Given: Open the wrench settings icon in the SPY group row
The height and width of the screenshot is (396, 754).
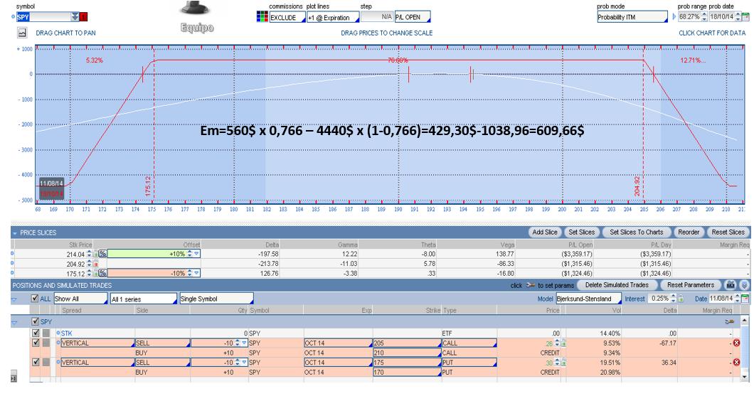Looking at the screenshot, I should (x=730, y=322).
